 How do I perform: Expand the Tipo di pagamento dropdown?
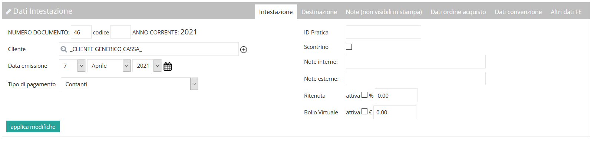129,84
